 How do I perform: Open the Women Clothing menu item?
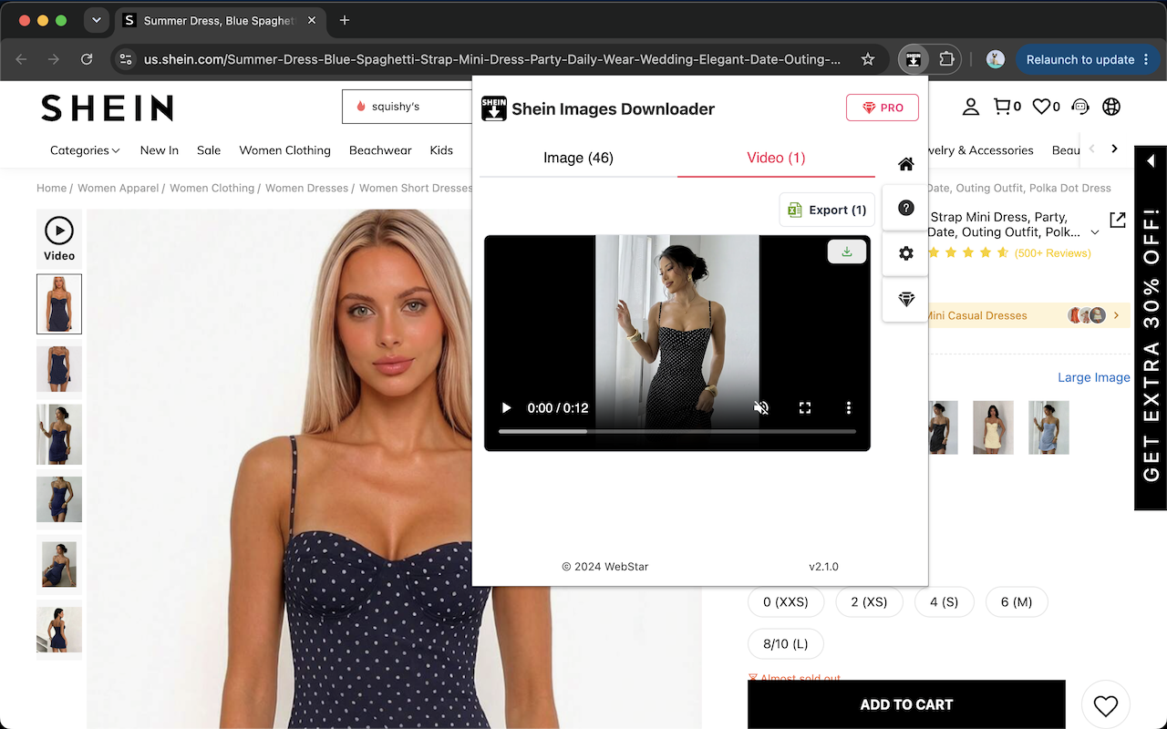coord(284,150)
